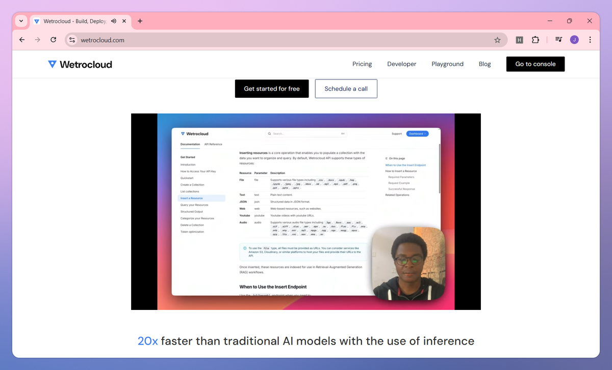Click the site information icon in address bar
Image resolution: width=612 pixels, height=370 pixels.
[71, 39]
